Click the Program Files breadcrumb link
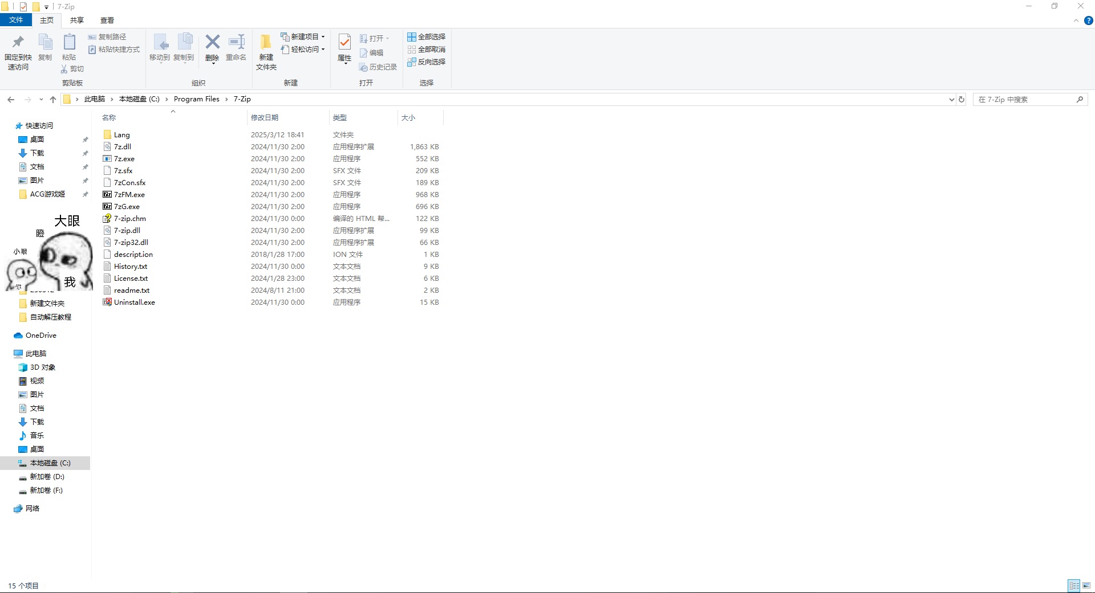This screenshot has width=1095, height=593. click(196, 99)
